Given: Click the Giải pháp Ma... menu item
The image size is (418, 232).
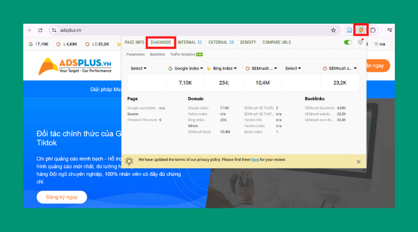Looking at the screenshot, I should [x=105, y=90].
